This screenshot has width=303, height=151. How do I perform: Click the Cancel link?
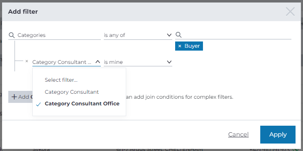click(238, 134)
